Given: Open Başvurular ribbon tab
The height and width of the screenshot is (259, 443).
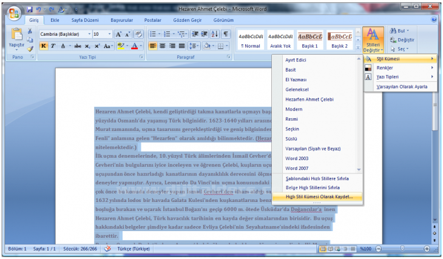Looking at the screenshot, I should (x=121, y=20).
